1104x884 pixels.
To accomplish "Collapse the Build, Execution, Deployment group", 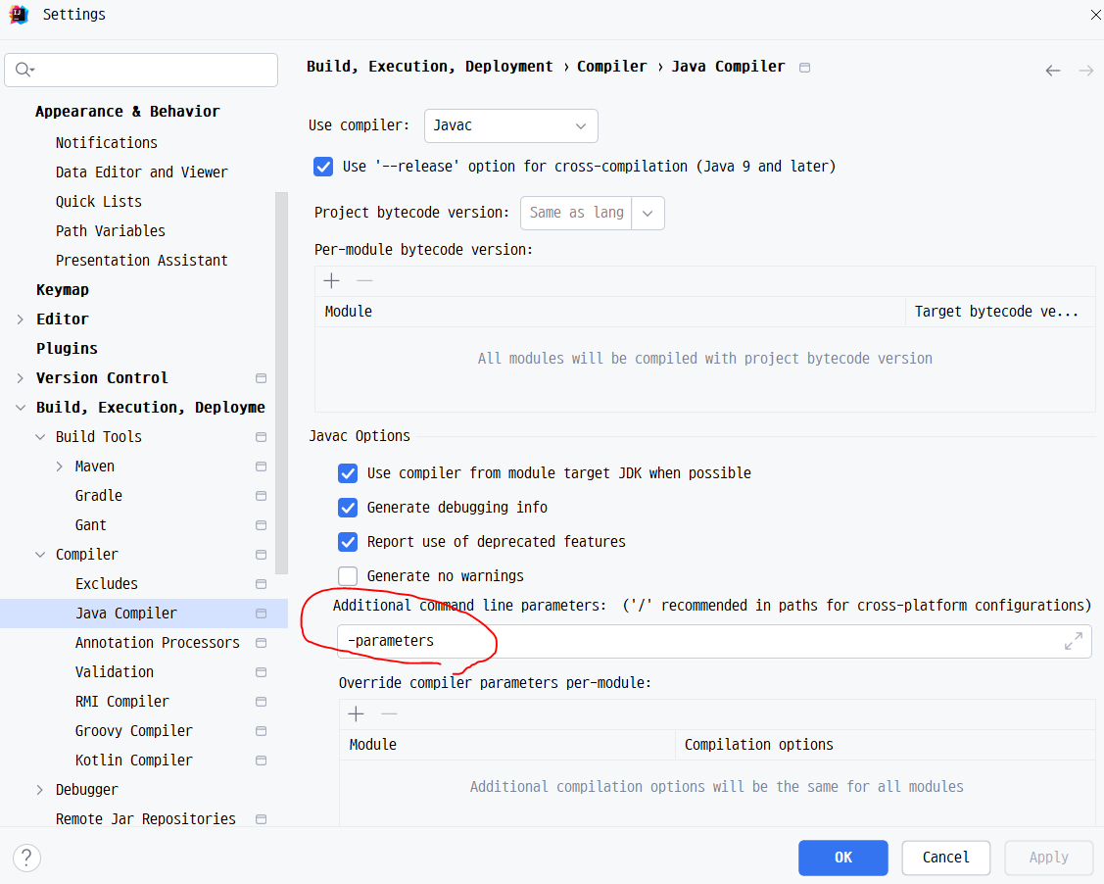I will click(21, 408).
